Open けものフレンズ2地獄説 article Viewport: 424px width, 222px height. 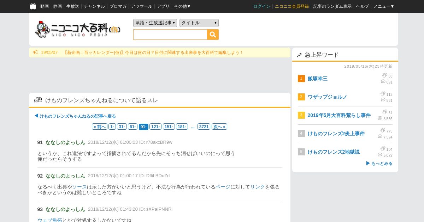pyautogui.click(x=334, y=152)
